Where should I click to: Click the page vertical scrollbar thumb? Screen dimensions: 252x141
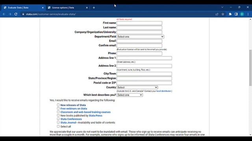(250, 68)
